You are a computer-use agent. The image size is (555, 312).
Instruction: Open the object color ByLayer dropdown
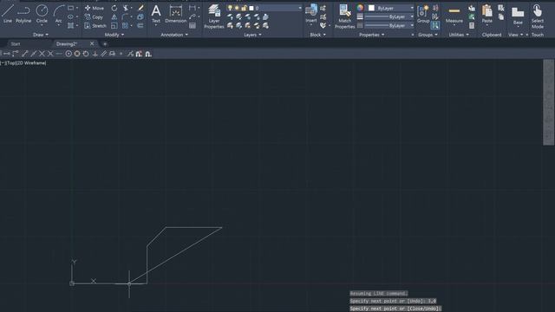point(412,8)
